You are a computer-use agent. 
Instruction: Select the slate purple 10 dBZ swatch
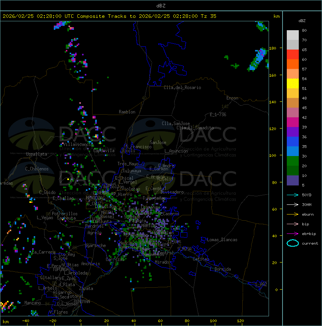(293, 180)
